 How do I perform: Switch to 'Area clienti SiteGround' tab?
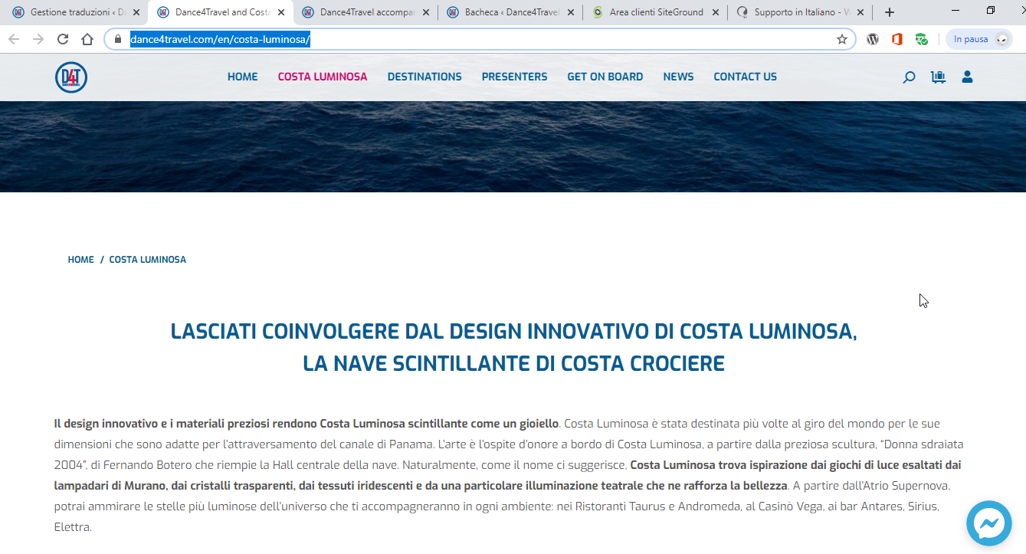click(656, 12)
